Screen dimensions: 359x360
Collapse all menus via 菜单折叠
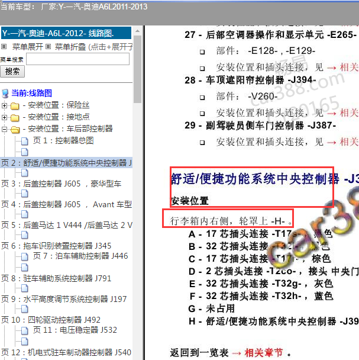tap(70, 47)
